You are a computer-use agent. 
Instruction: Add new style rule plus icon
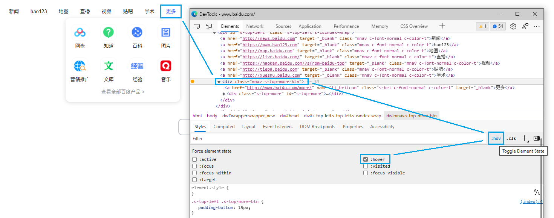[x=524, y=138]
